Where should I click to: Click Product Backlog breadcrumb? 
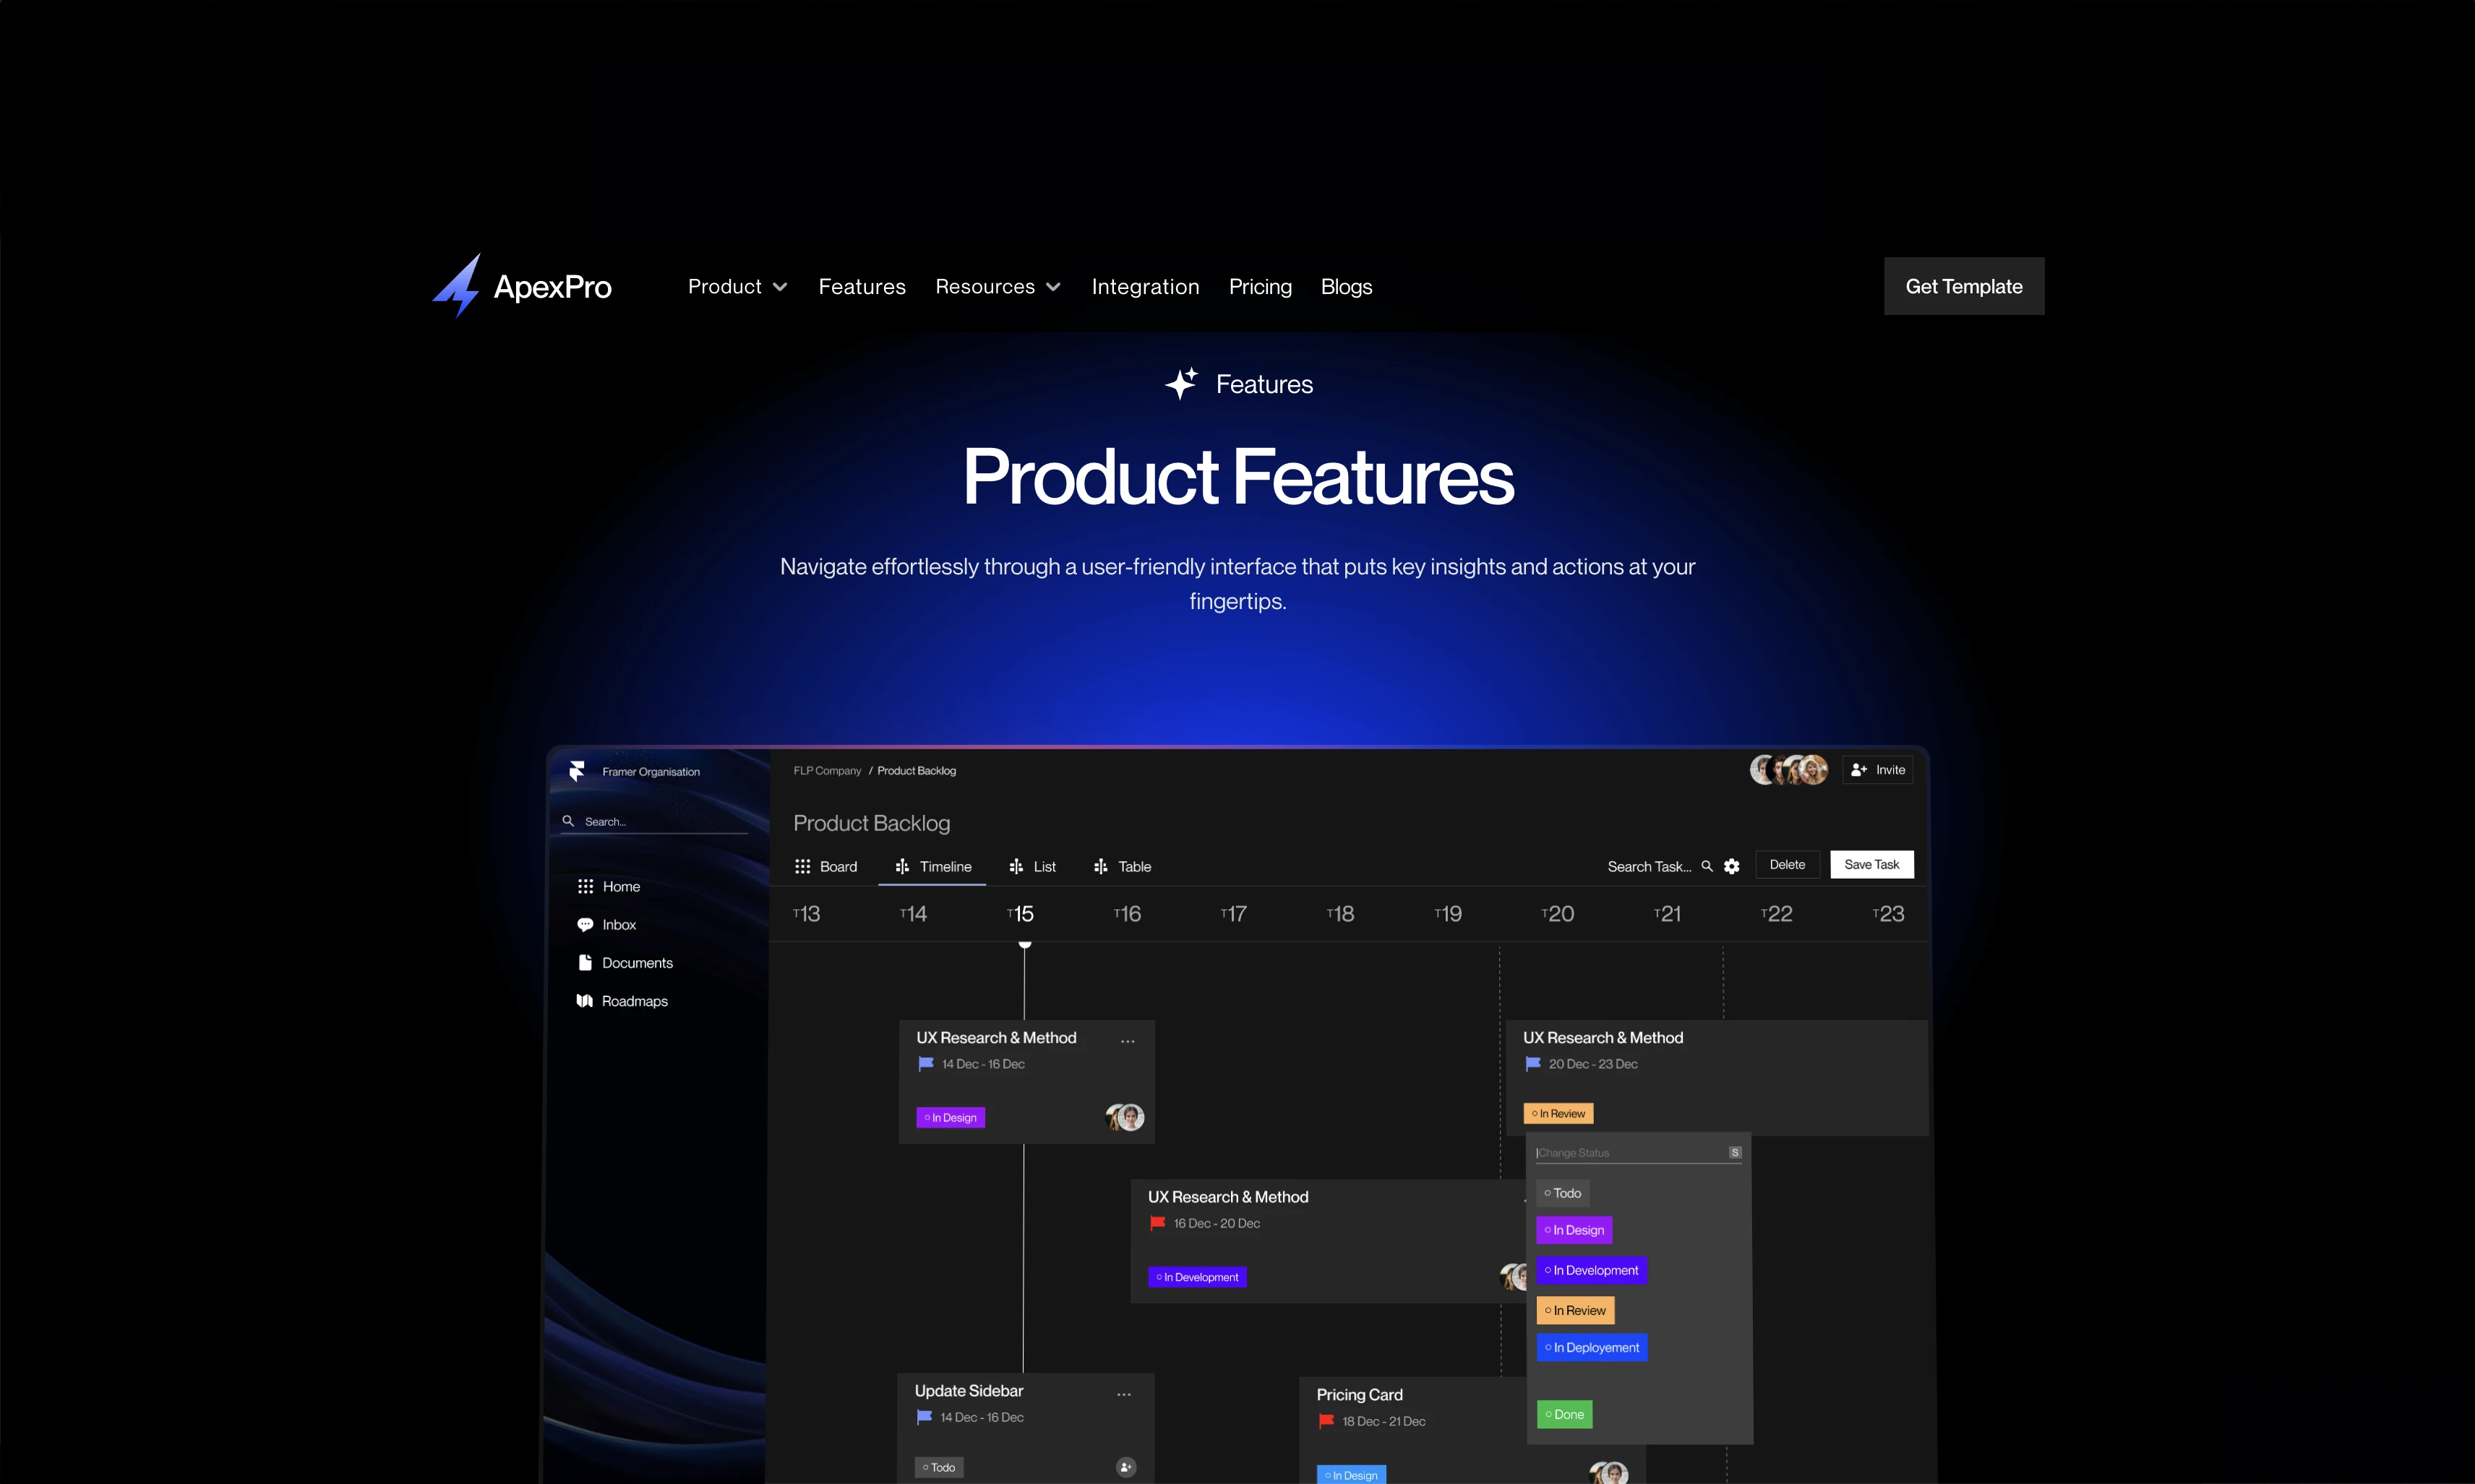tap(917, 771)
